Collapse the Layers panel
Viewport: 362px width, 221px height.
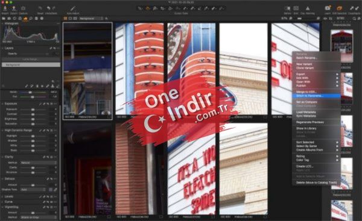pyautogui.click(x=2, y=48)
